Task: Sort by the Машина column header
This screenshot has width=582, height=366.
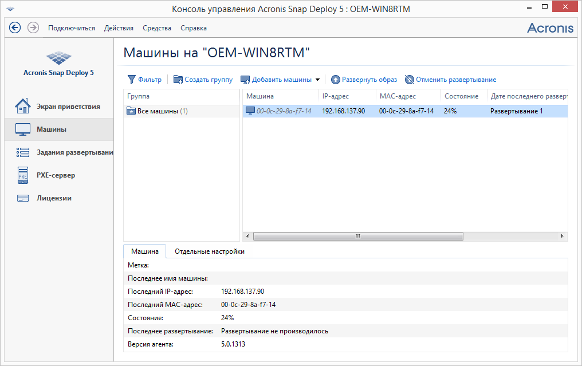Action: [281, 96]
